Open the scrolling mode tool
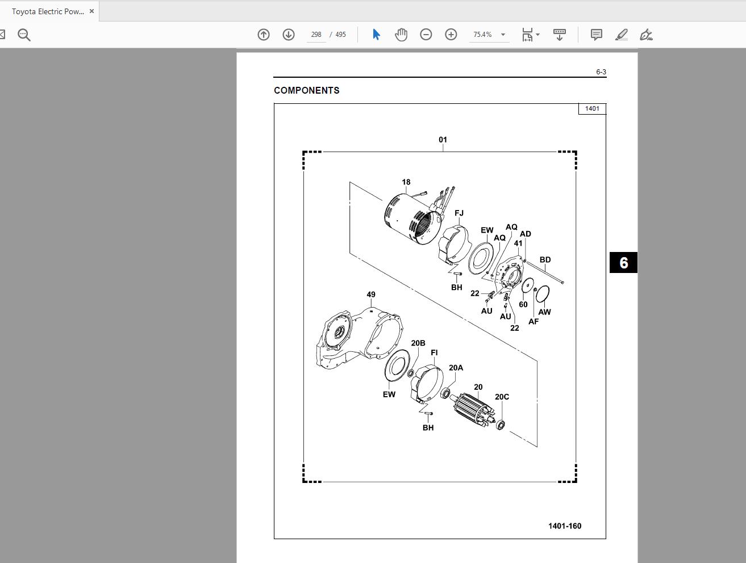Viewport: 746px width, 563px height. tap(560, 35)
